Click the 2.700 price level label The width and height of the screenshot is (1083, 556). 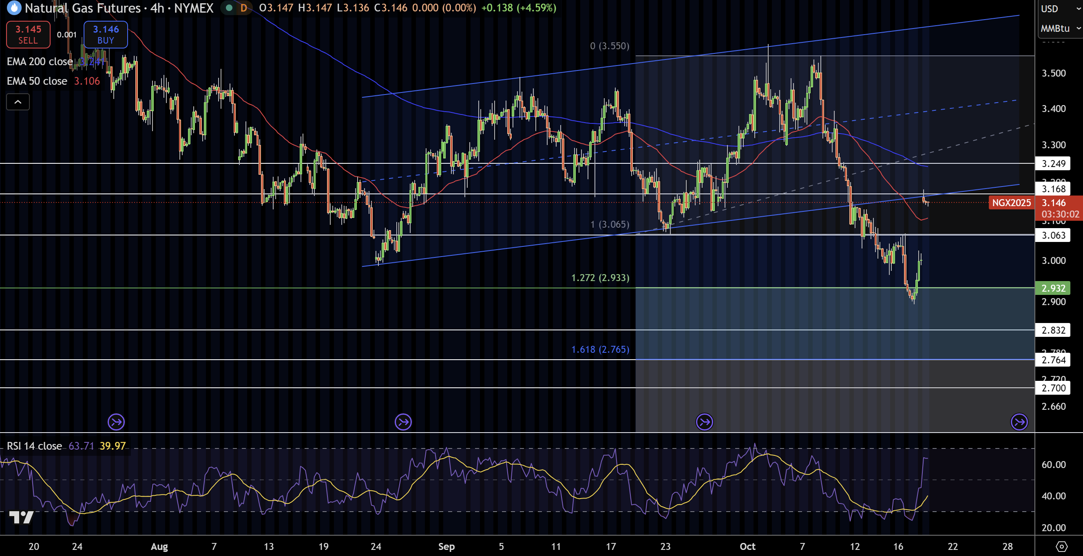pyautogui.click(x=1053, y=388)
